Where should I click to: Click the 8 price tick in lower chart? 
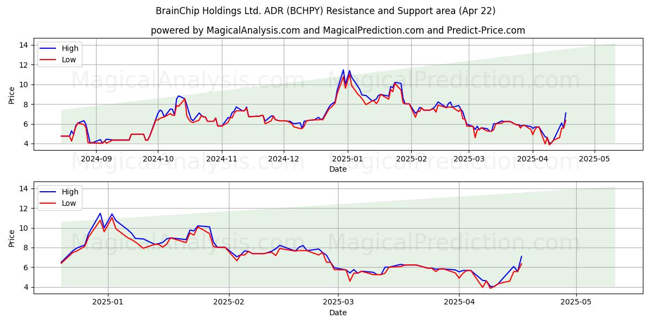27,248
